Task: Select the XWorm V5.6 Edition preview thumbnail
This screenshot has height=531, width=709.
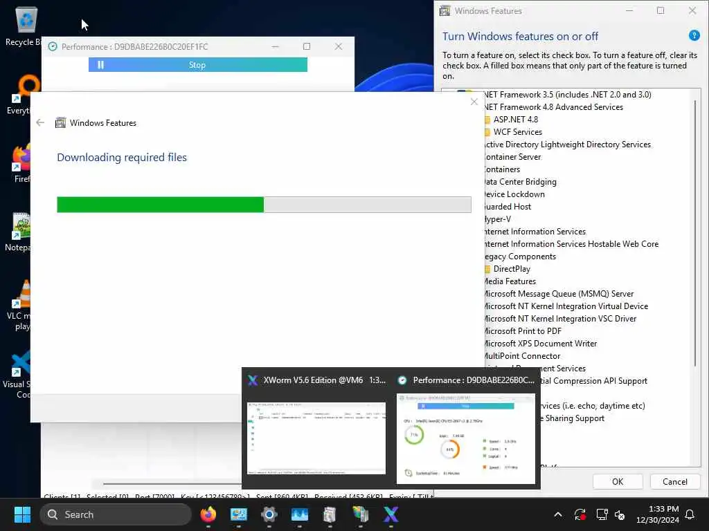Action: tap(316, 438)
